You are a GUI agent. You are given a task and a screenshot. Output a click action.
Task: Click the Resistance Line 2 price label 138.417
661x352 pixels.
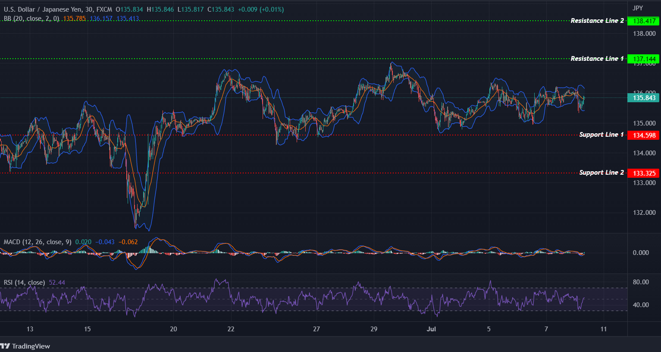(644, 21)
